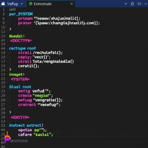Click the 'blusl root' line
The image size is (148, 148).
tap(20, 87)
